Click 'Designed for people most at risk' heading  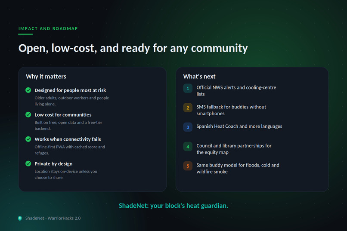pyautogui.click(x=70, y=90)
